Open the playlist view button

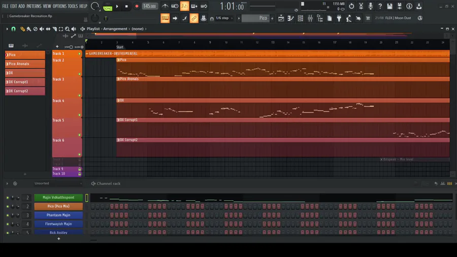pos(281,18)
